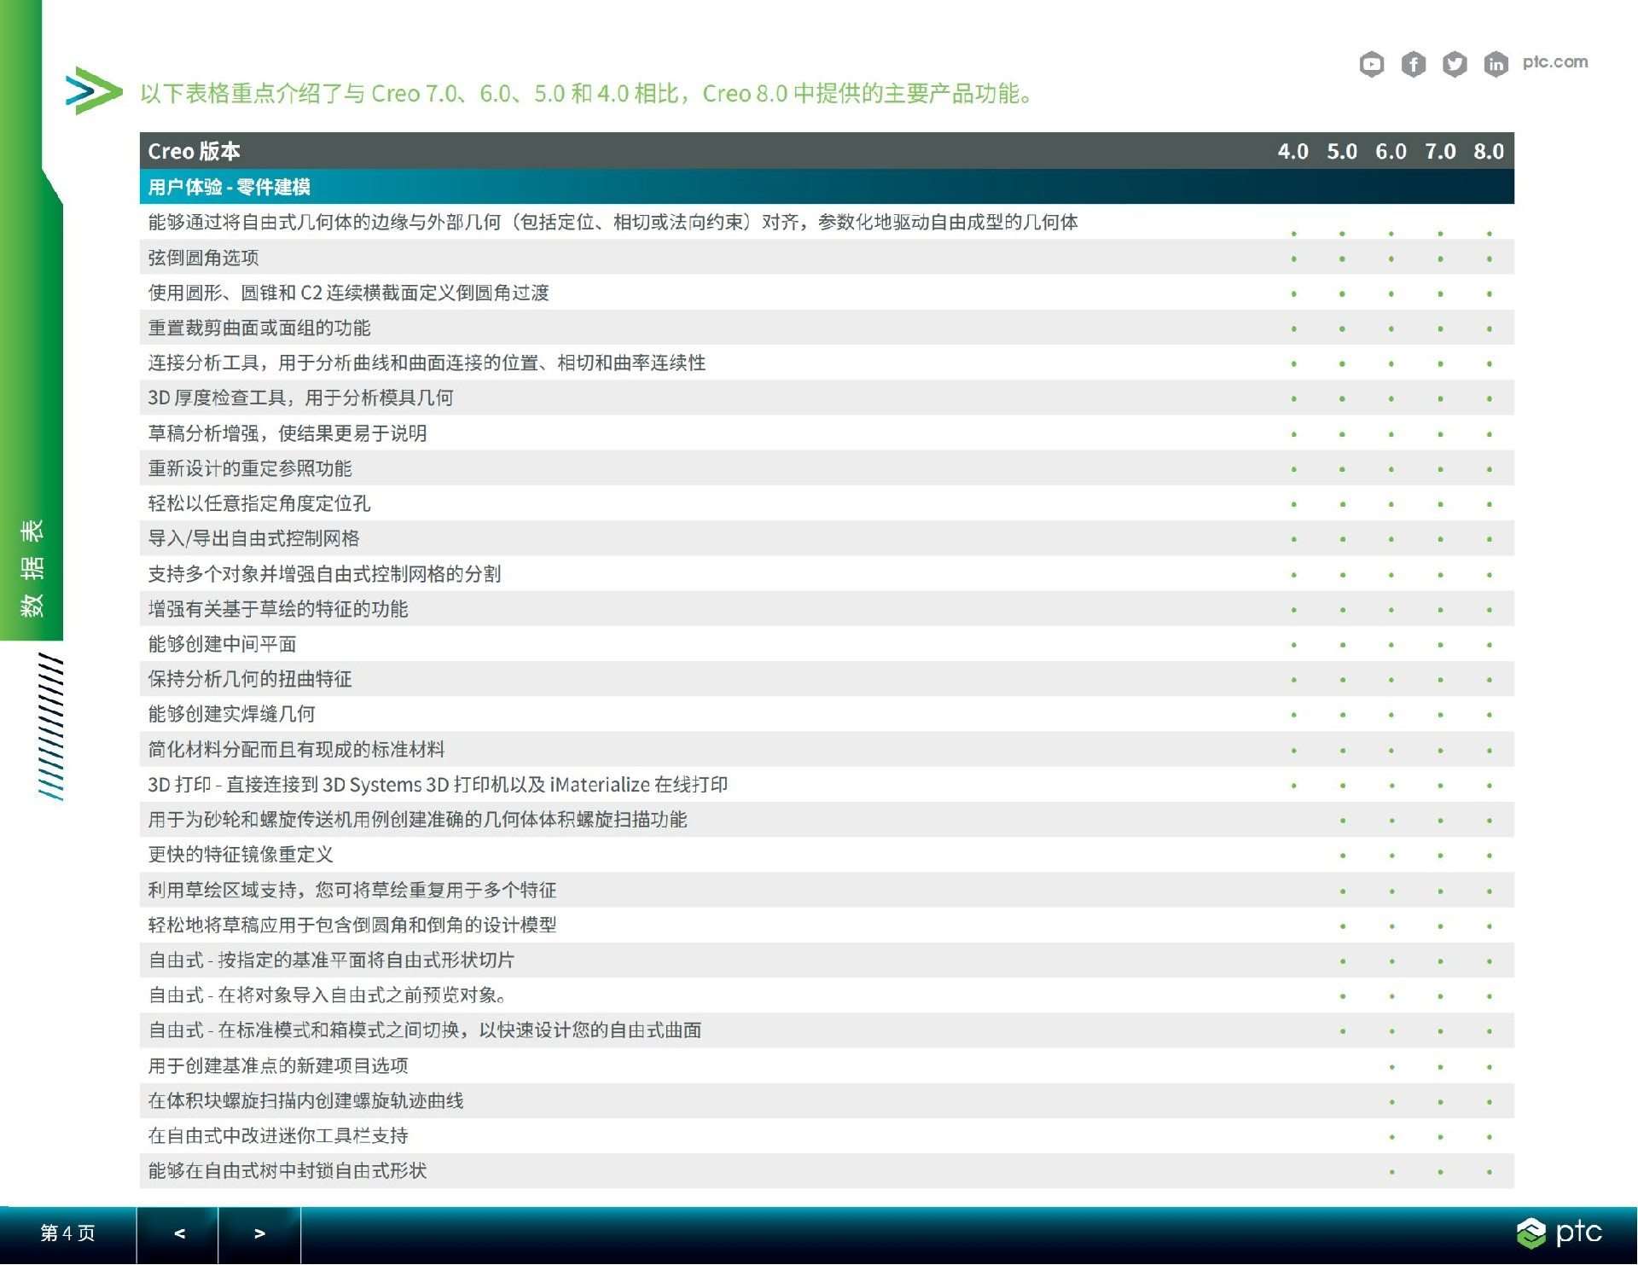Go to the previous page arrow
Image resolution: width=1638 pixels, height=1265 pixels.
[178, 1233]
